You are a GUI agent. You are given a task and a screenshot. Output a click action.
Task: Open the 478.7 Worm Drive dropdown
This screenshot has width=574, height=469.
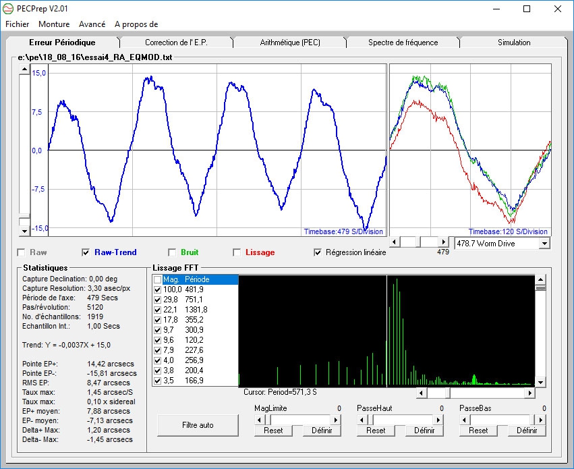coord(545,243)
